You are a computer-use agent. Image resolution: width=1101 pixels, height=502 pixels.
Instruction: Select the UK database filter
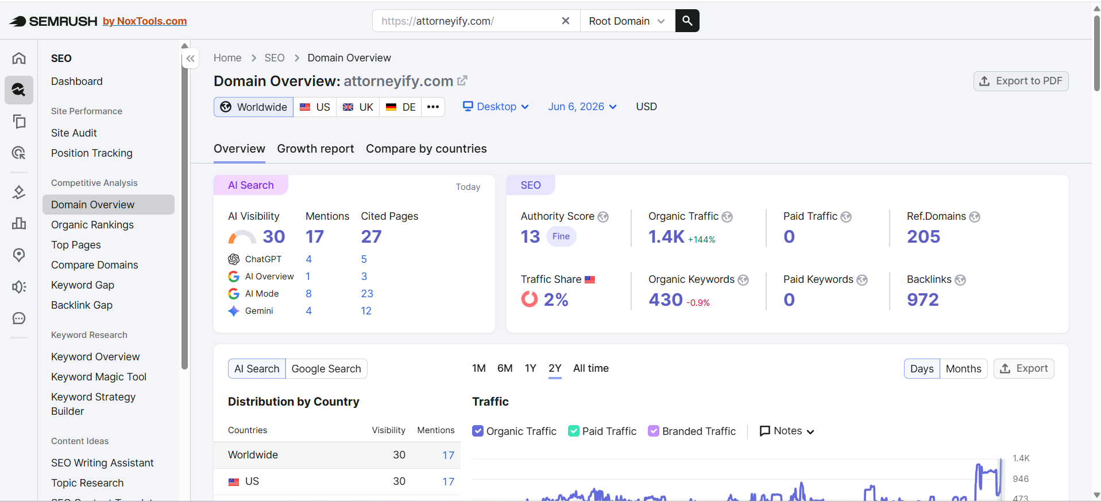pos(358,107)
